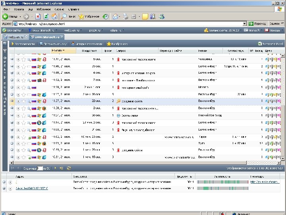Click magnifier icon in Нижний Новгород row

(29, 115)
